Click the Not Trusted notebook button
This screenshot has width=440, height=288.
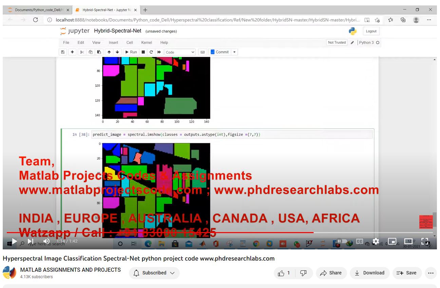337,43
